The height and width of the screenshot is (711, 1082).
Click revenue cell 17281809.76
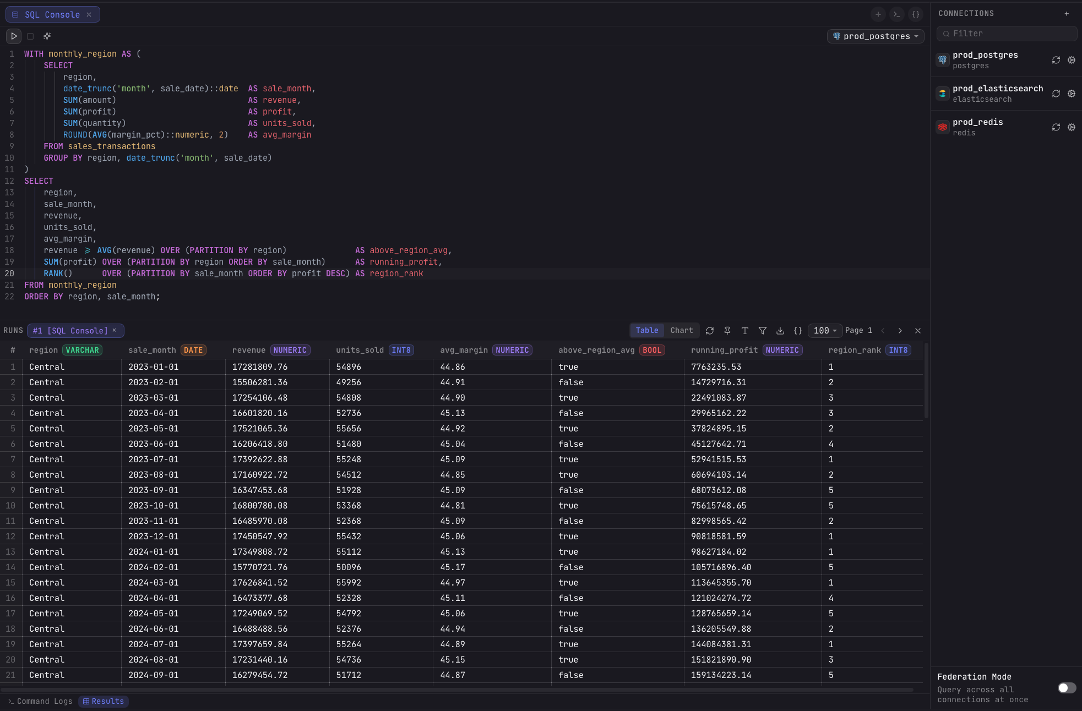(x=277, y=367)
